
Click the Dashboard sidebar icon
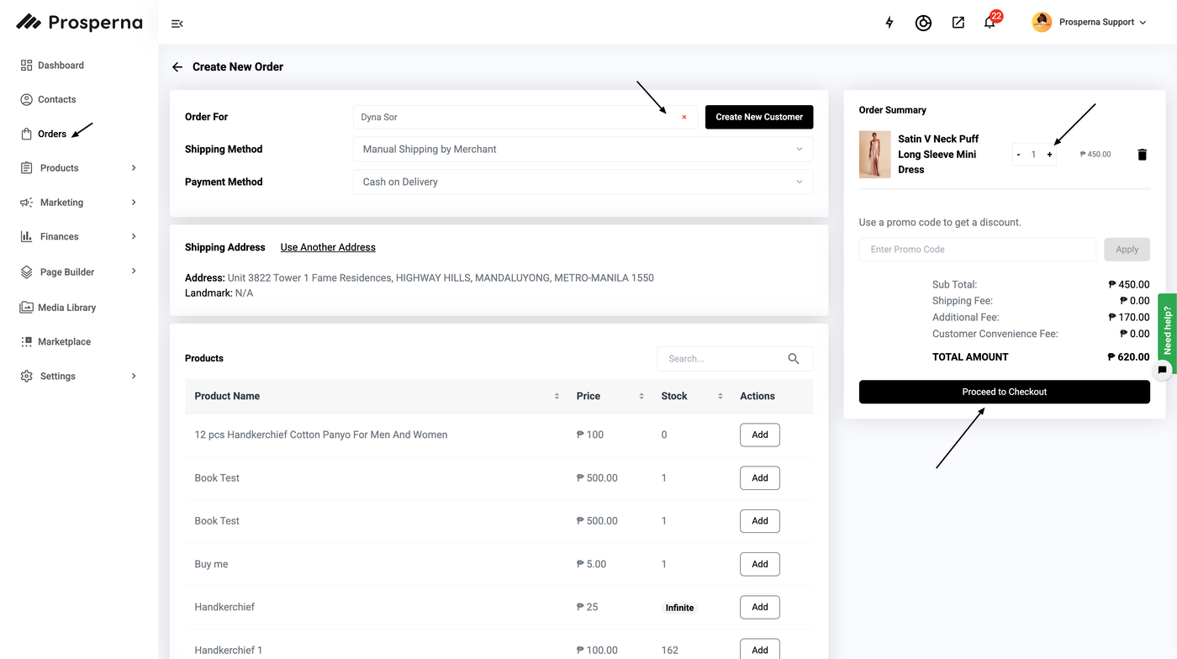pyautogui.click(x=26, y=66)
